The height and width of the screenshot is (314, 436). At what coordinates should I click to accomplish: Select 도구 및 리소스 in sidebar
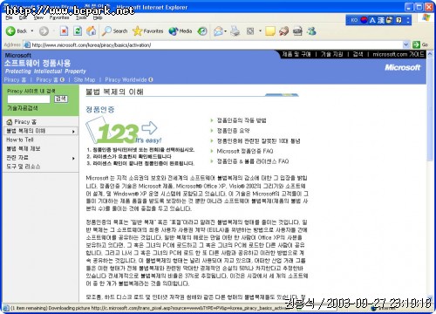[24, 167]
